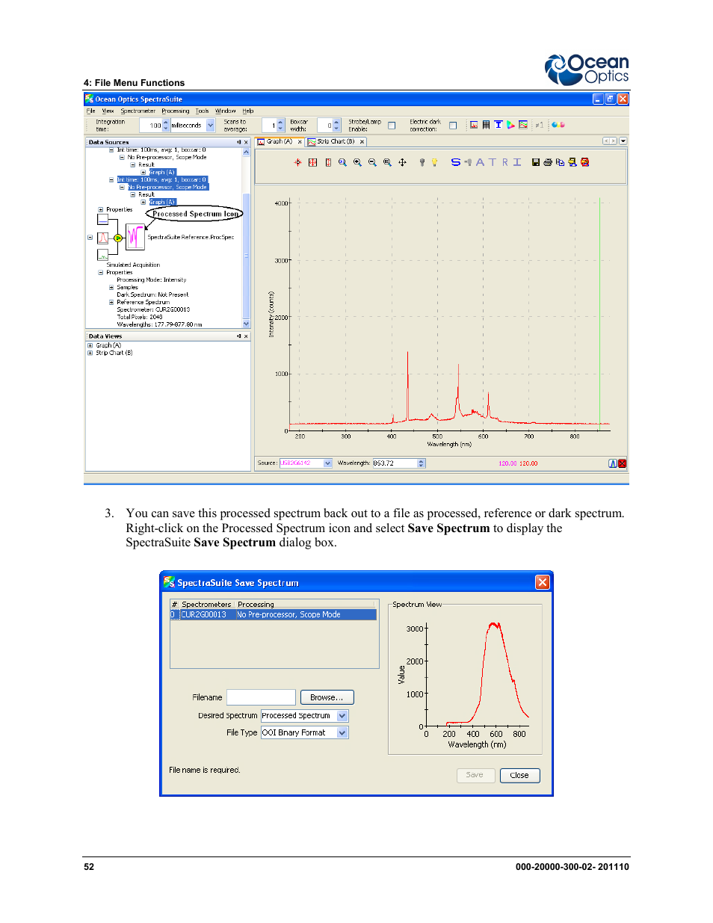Enable Electric dark correction checkbox

453,126
